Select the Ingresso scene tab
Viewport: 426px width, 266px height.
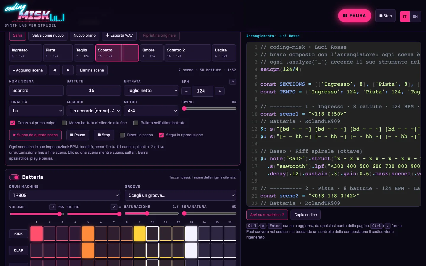click(26, 53)
